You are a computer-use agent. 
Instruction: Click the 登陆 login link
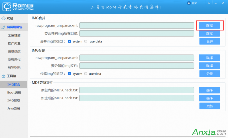[x=194, y=3]
